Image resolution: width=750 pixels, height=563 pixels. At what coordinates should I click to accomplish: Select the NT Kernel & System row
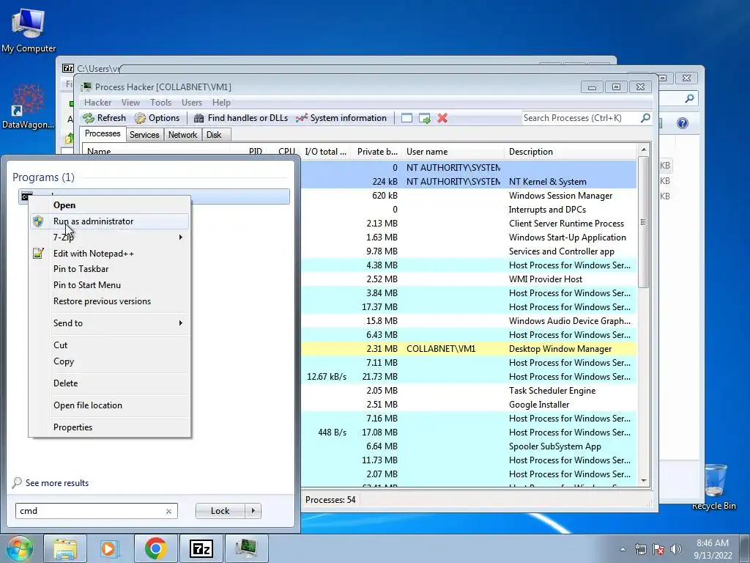coord(469,182)
